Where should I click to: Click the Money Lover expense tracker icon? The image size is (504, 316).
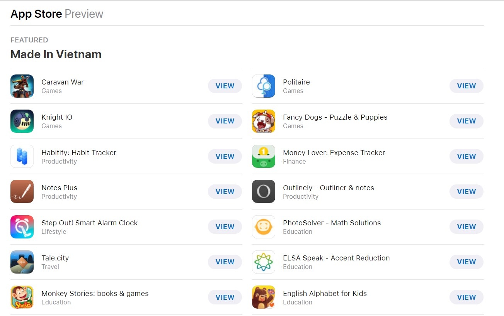(263, 156)
